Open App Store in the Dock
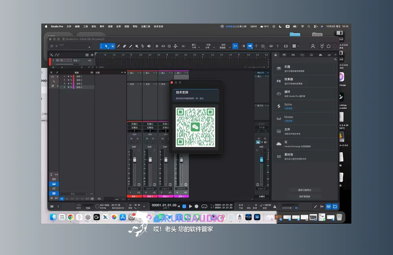393x255 pixels. tap(123, 217)
